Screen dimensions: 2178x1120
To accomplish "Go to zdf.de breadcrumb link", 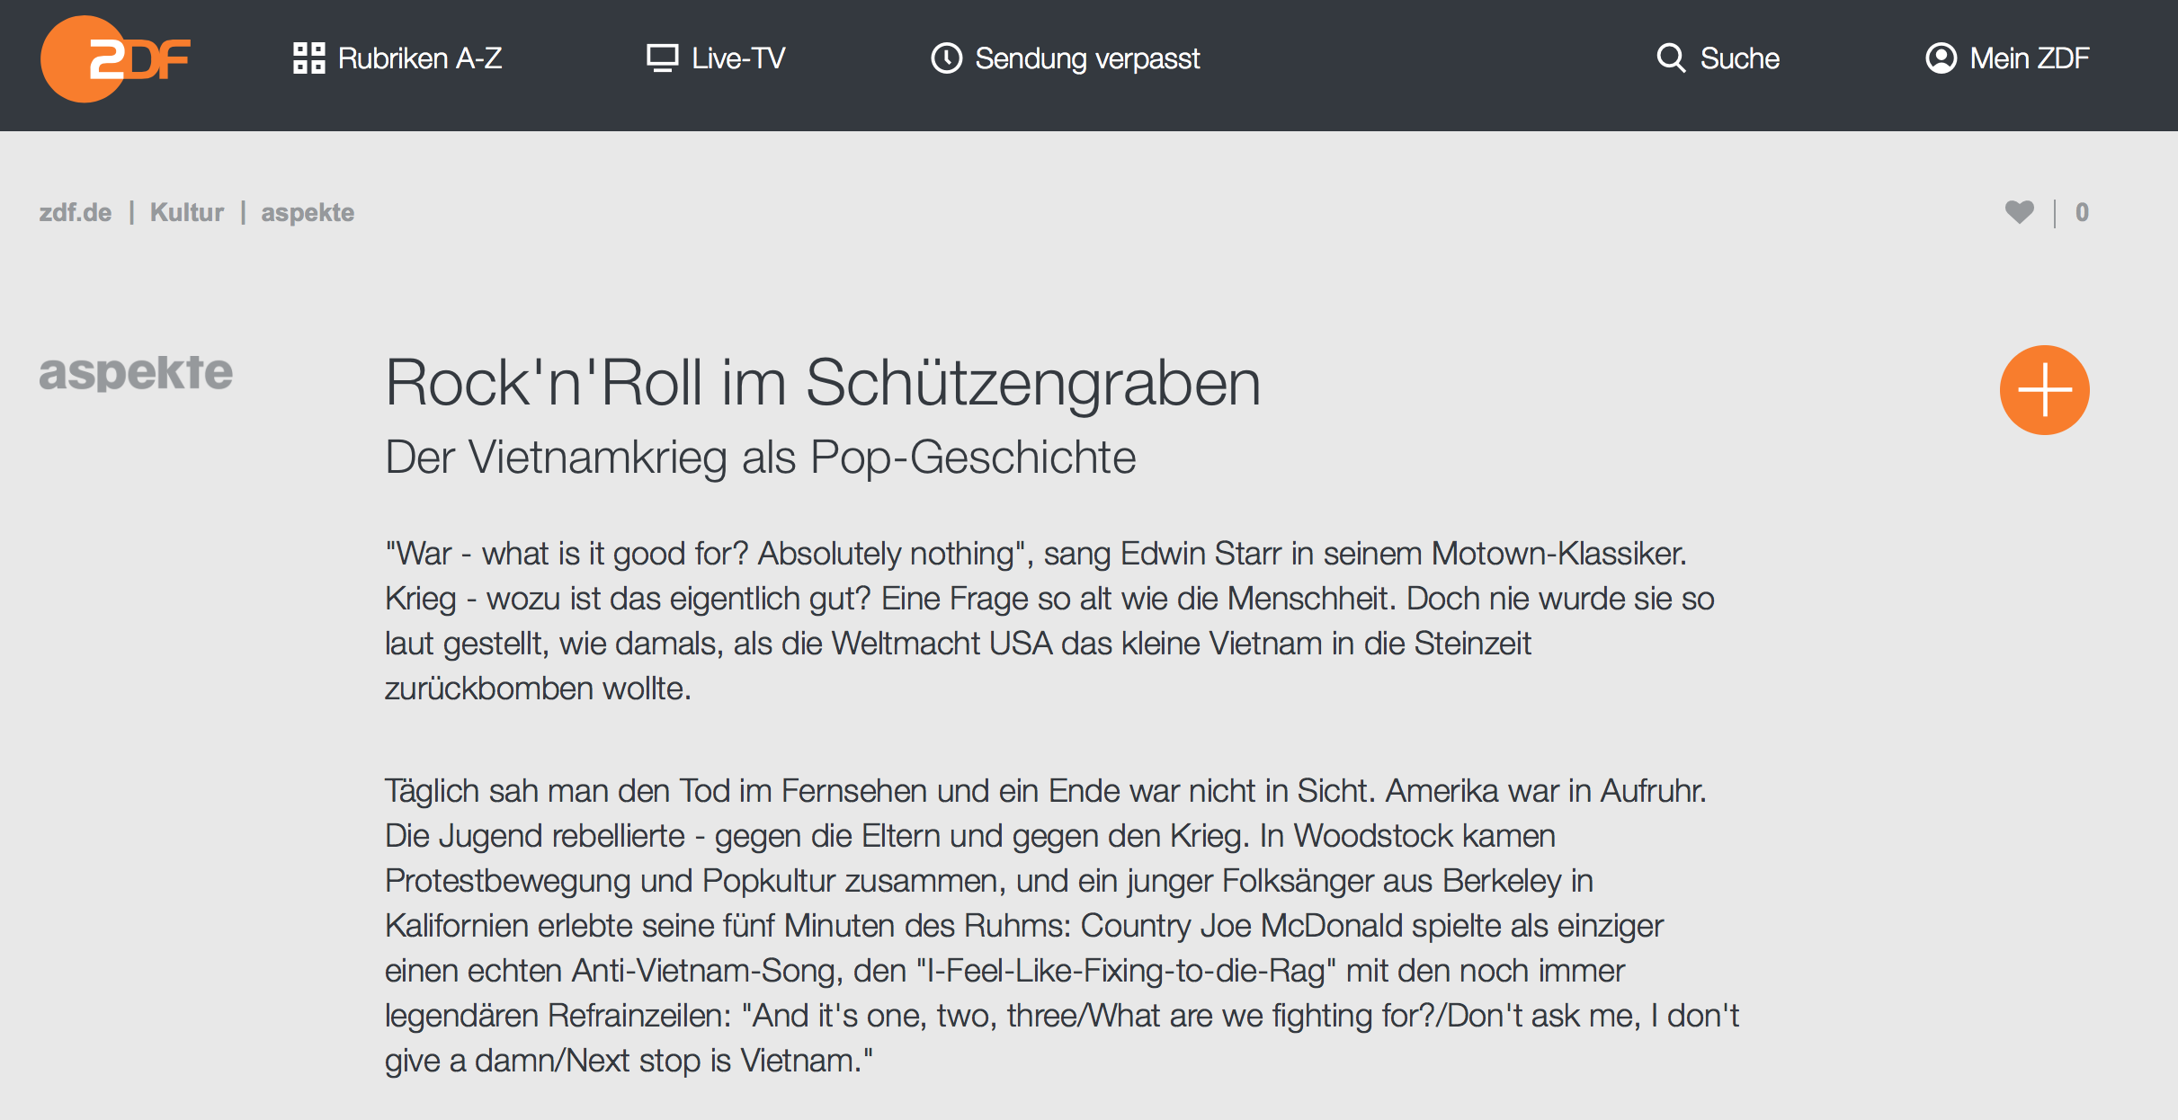I will [x=76, y=212].
